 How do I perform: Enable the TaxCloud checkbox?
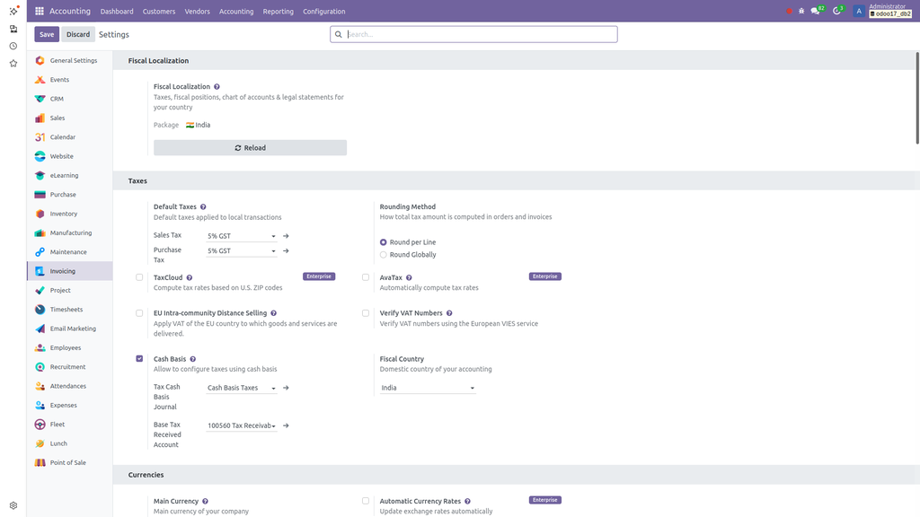[139, 276]
